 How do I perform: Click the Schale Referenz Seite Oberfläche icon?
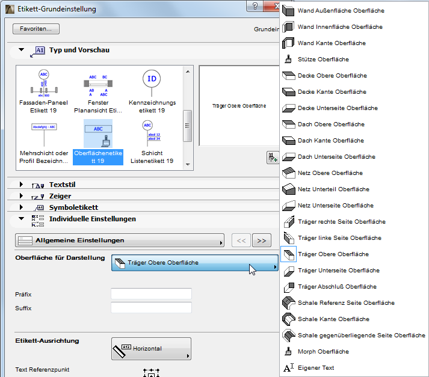point(288,303)
